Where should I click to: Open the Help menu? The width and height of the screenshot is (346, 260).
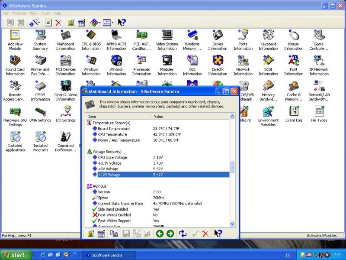point(57,13)
